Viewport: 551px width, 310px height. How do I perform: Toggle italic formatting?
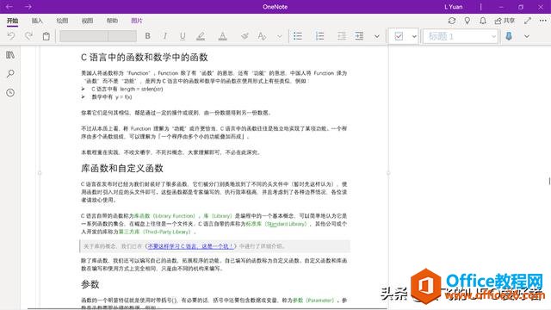coord(164,36)
